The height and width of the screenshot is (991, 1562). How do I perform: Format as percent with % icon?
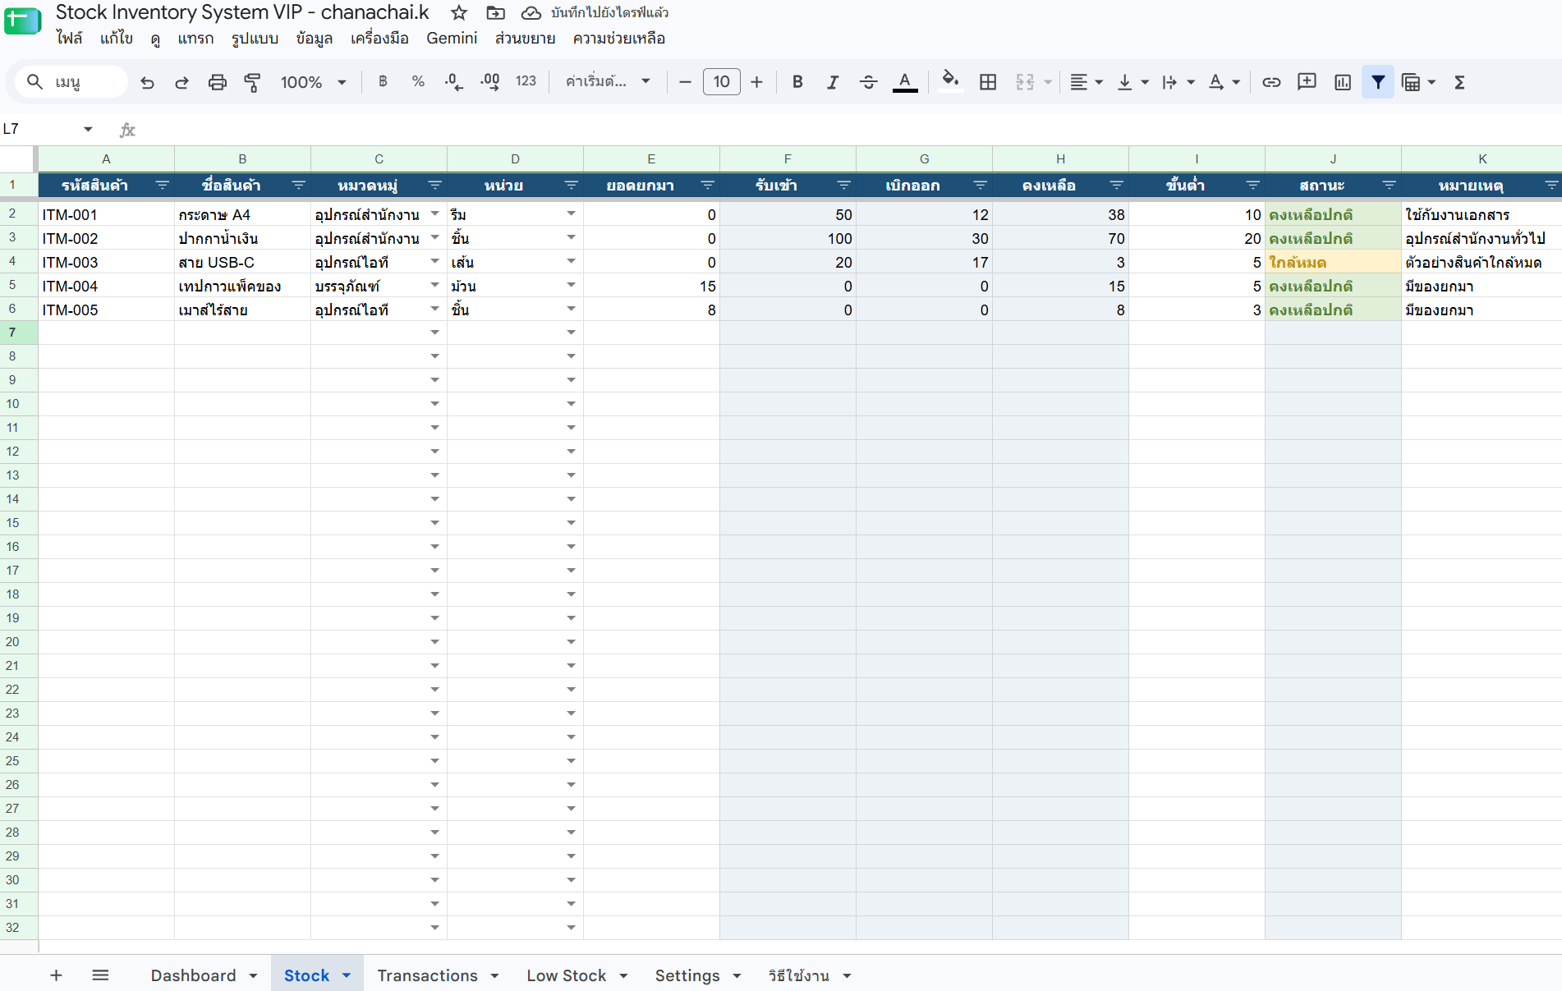418,81
